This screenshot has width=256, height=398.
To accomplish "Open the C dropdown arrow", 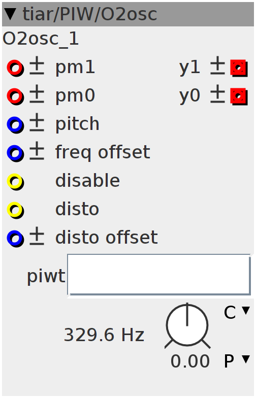I will [246, 311].
